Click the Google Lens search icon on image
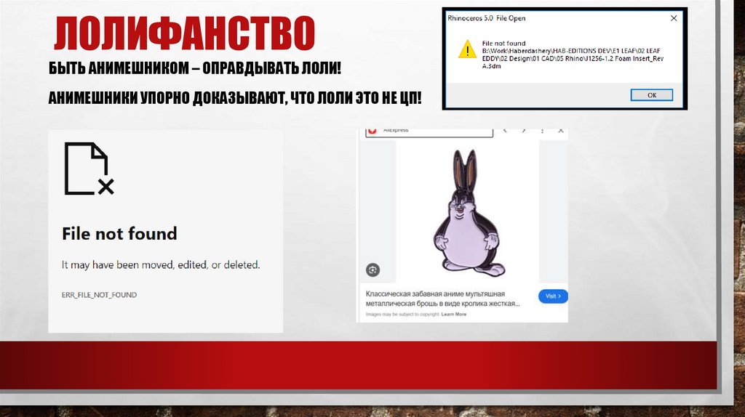This screenshot has width=745, height=417. pyautogui.click(x=373, y=270)
